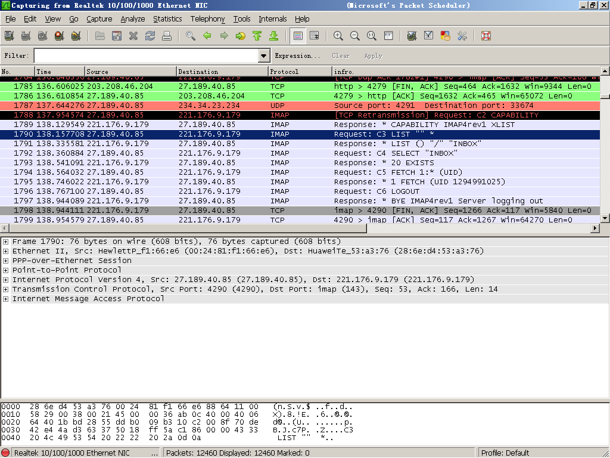
Task: Zoom out packet text
Action: [355, 36]
